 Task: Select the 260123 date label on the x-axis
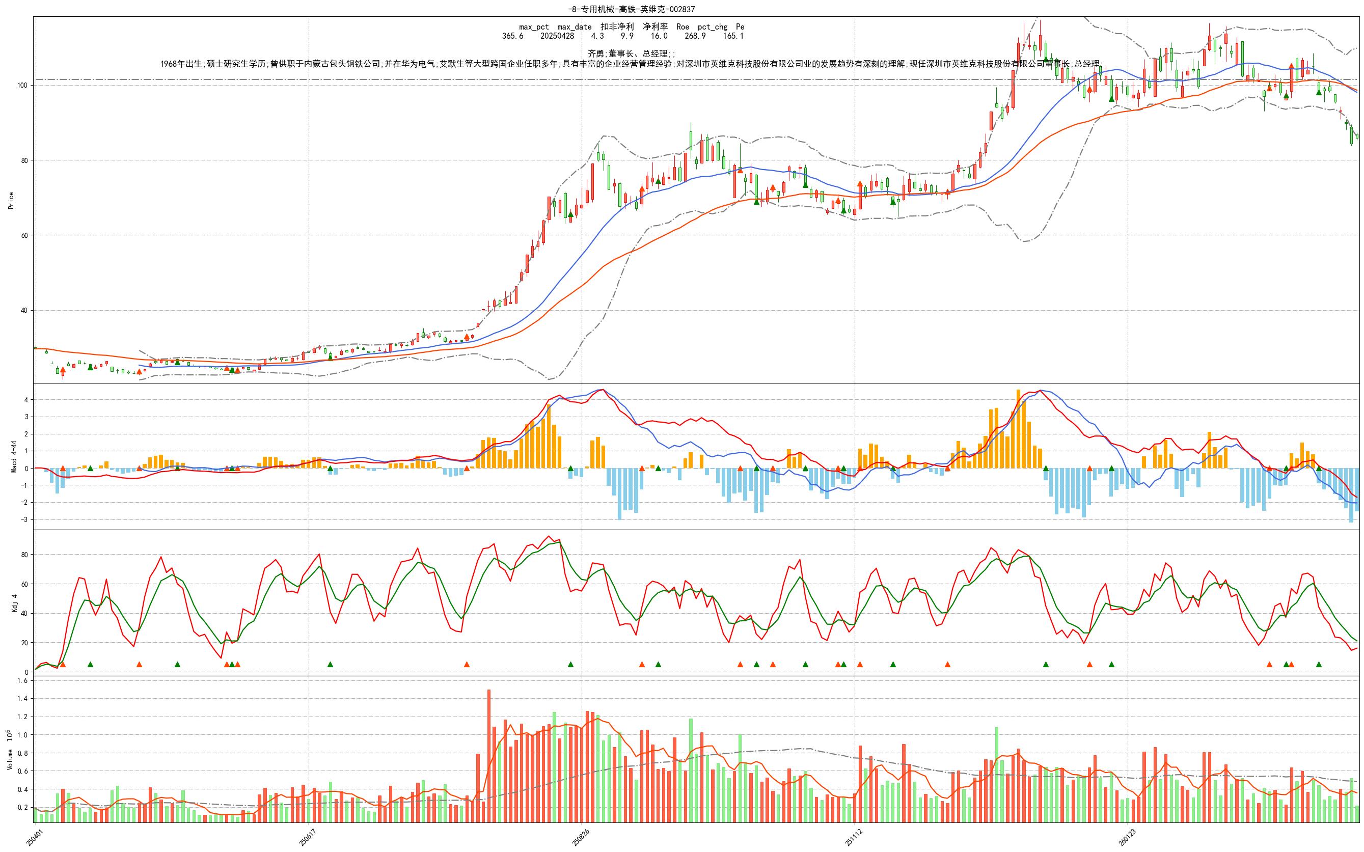(x=1126, y=837)
